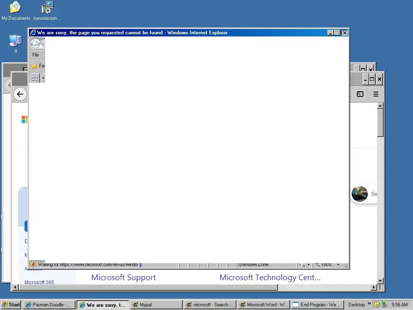Click the security shield icon in IE status bar
This screenshot has width=413, height=310.
33,264
